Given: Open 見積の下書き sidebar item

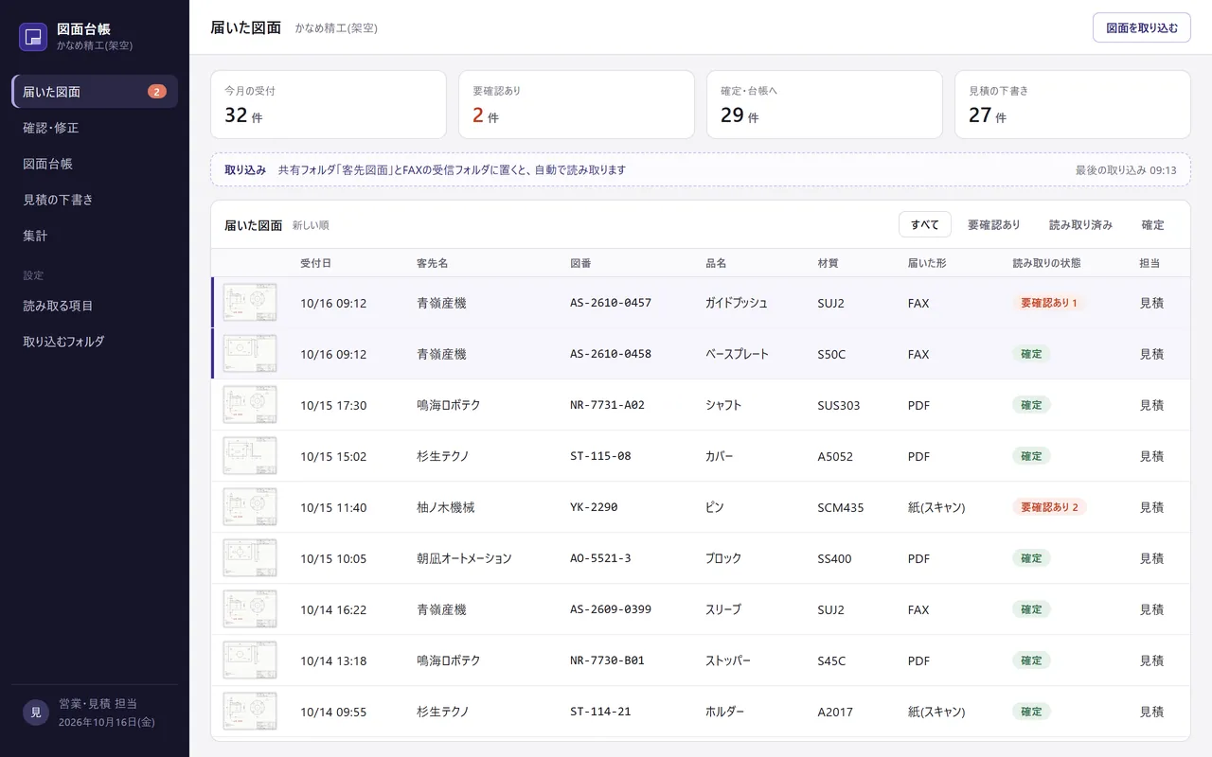Looking at the screenshot, I should coord(95,200).
